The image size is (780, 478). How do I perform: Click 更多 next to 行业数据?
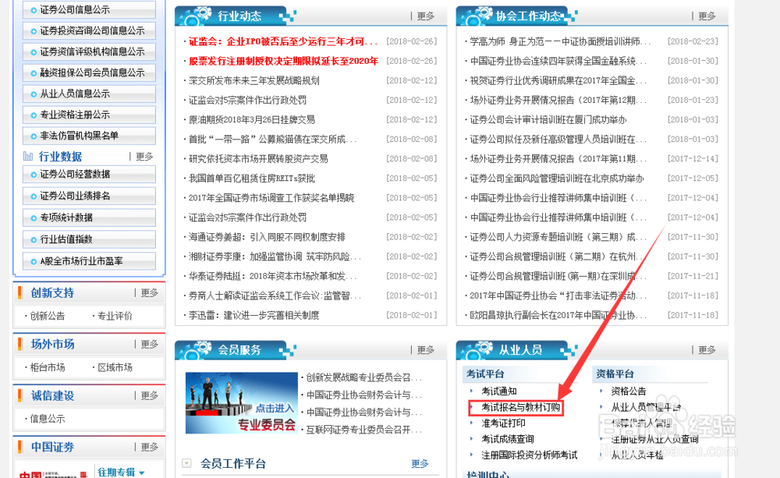pos(144,157)
